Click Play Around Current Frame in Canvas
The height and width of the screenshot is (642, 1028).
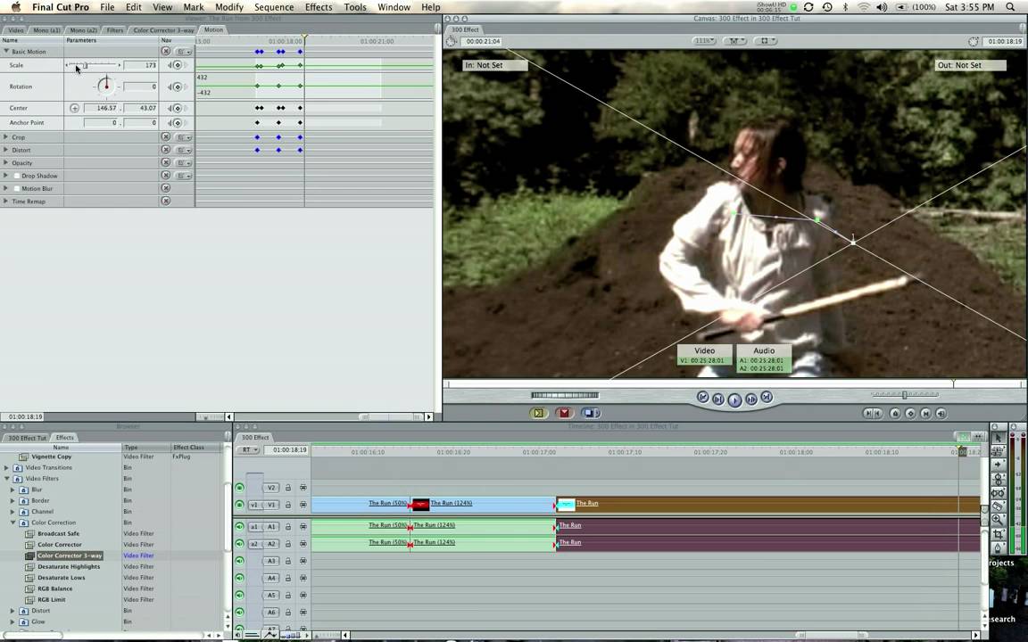pos(750,399)
